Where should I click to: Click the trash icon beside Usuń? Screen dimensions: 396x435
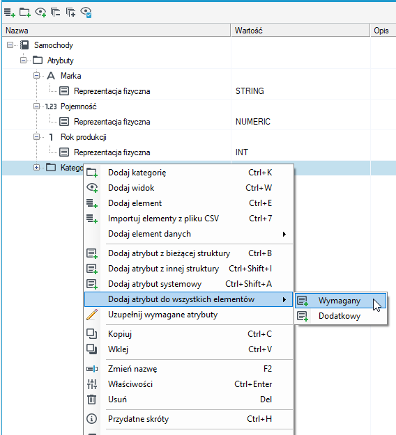pyautogui.click(x=92, y=400)
